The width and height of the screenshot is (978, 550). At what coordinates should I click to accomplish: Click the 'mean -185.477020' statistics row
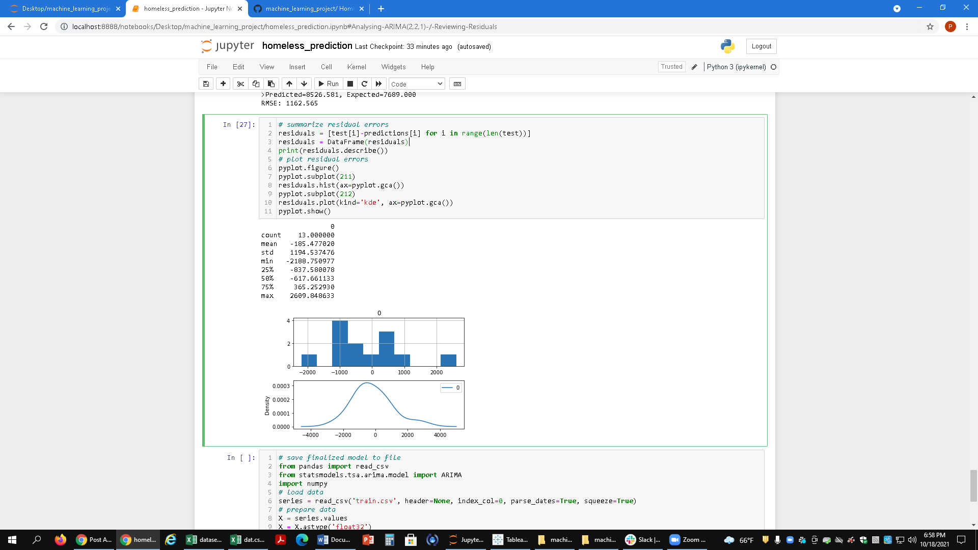coord(297,244)
